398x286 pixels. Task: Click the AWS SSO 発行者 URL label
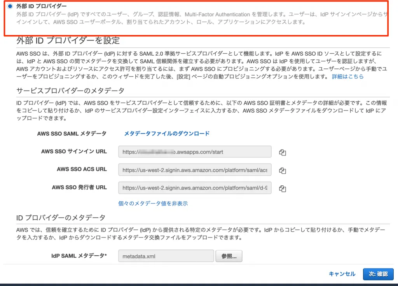tap(79, 187)
